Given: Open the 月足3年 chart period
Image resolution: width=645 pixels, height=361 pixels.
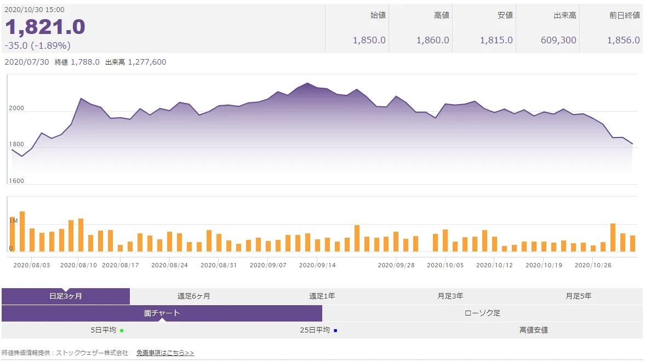Looking at the screenshot, I should click(x=450, y=296).
